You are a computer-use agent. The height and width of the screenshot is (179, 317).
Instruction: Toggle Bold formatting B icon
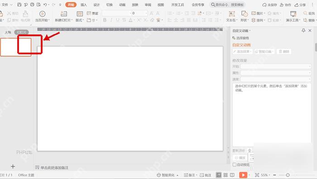point(105,20)
